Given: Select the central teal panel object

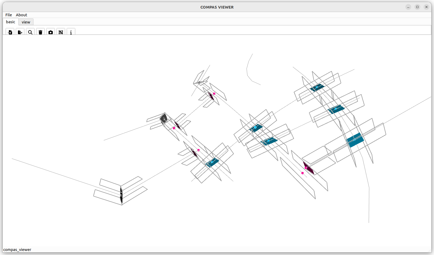Looking at the screenshot, I should tap(256, 128).
